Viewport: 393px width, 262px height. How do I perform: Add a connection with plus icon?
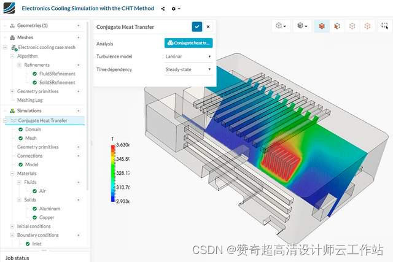click(78, 156)
